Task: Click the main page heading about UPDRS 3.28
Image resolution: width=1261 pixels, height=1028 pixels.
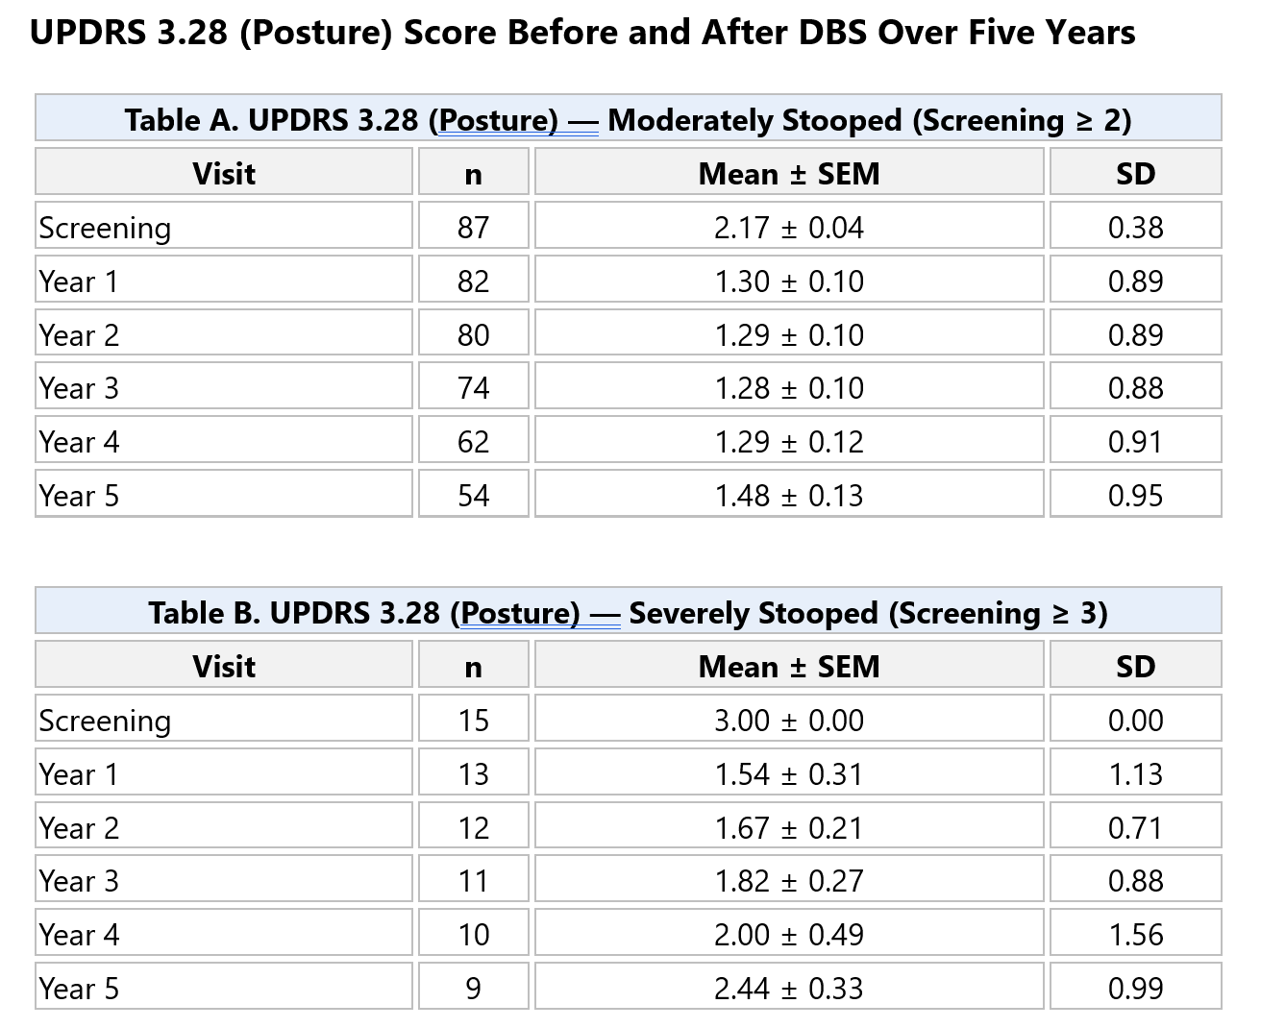Action: [x=582, y=33]
